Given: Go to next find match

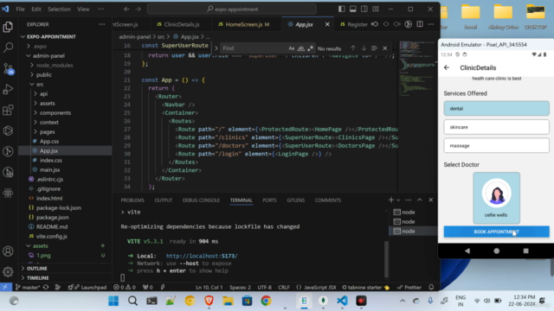Looking at the screenshot, I should point(364,48).
